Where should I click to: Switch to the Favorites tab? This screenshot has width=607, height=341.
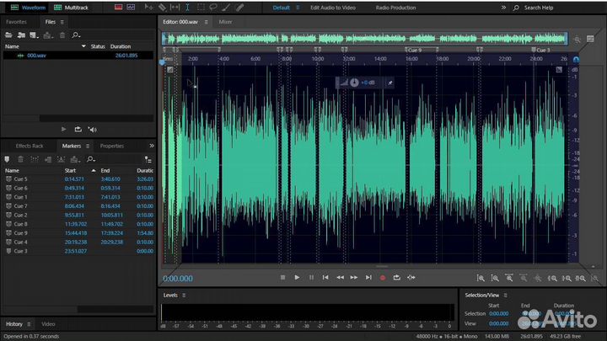pyautogui.click(x=16, y=22)
